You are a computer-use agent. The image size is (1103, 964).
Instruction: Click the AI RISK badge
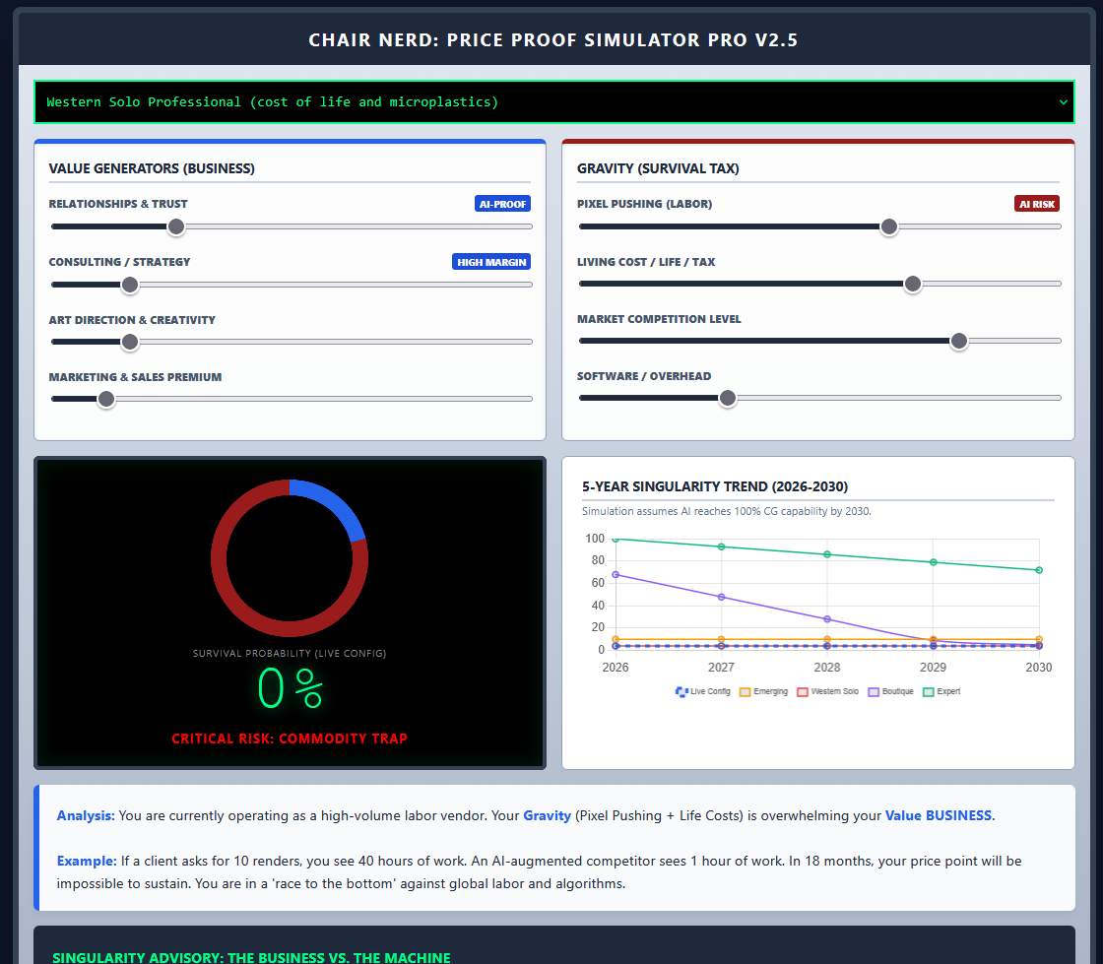[x=1037, y=204]
